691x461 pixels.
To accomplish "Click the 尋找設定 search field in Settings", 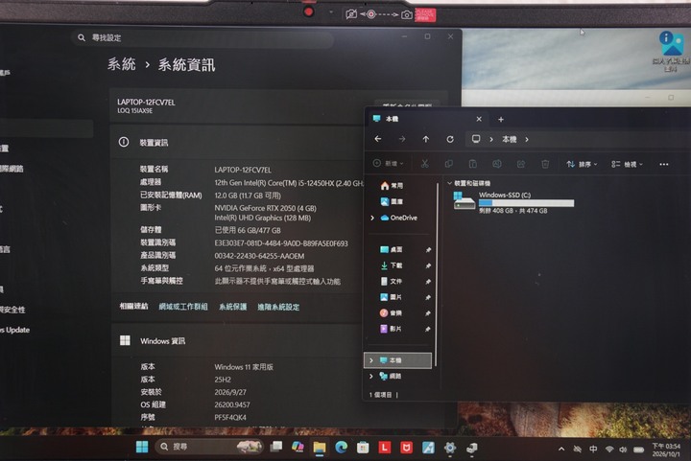I will (203, 37).
